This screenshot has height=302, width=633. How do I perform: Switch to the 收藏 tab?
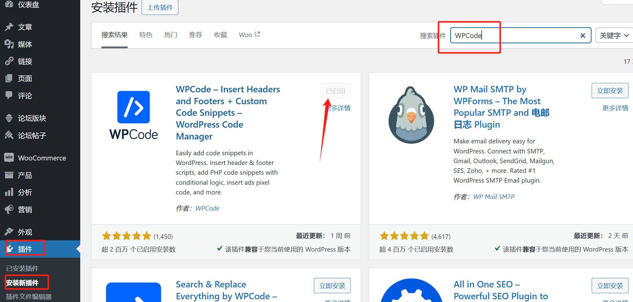click(220, 35)
